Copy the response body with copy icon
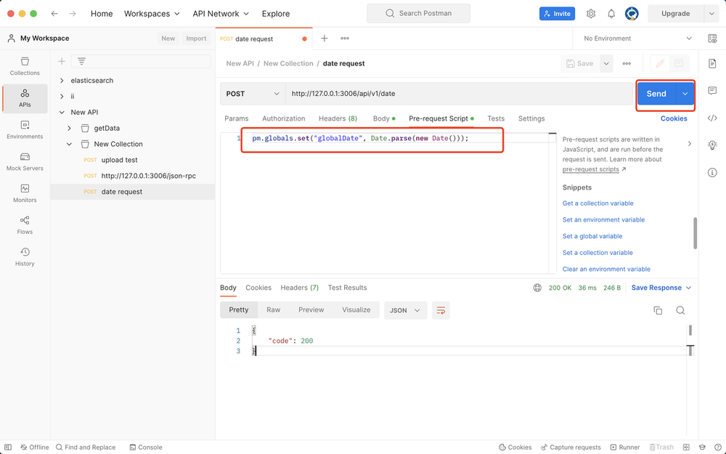This screenshot has width=726, height=454. click(658, 310)
